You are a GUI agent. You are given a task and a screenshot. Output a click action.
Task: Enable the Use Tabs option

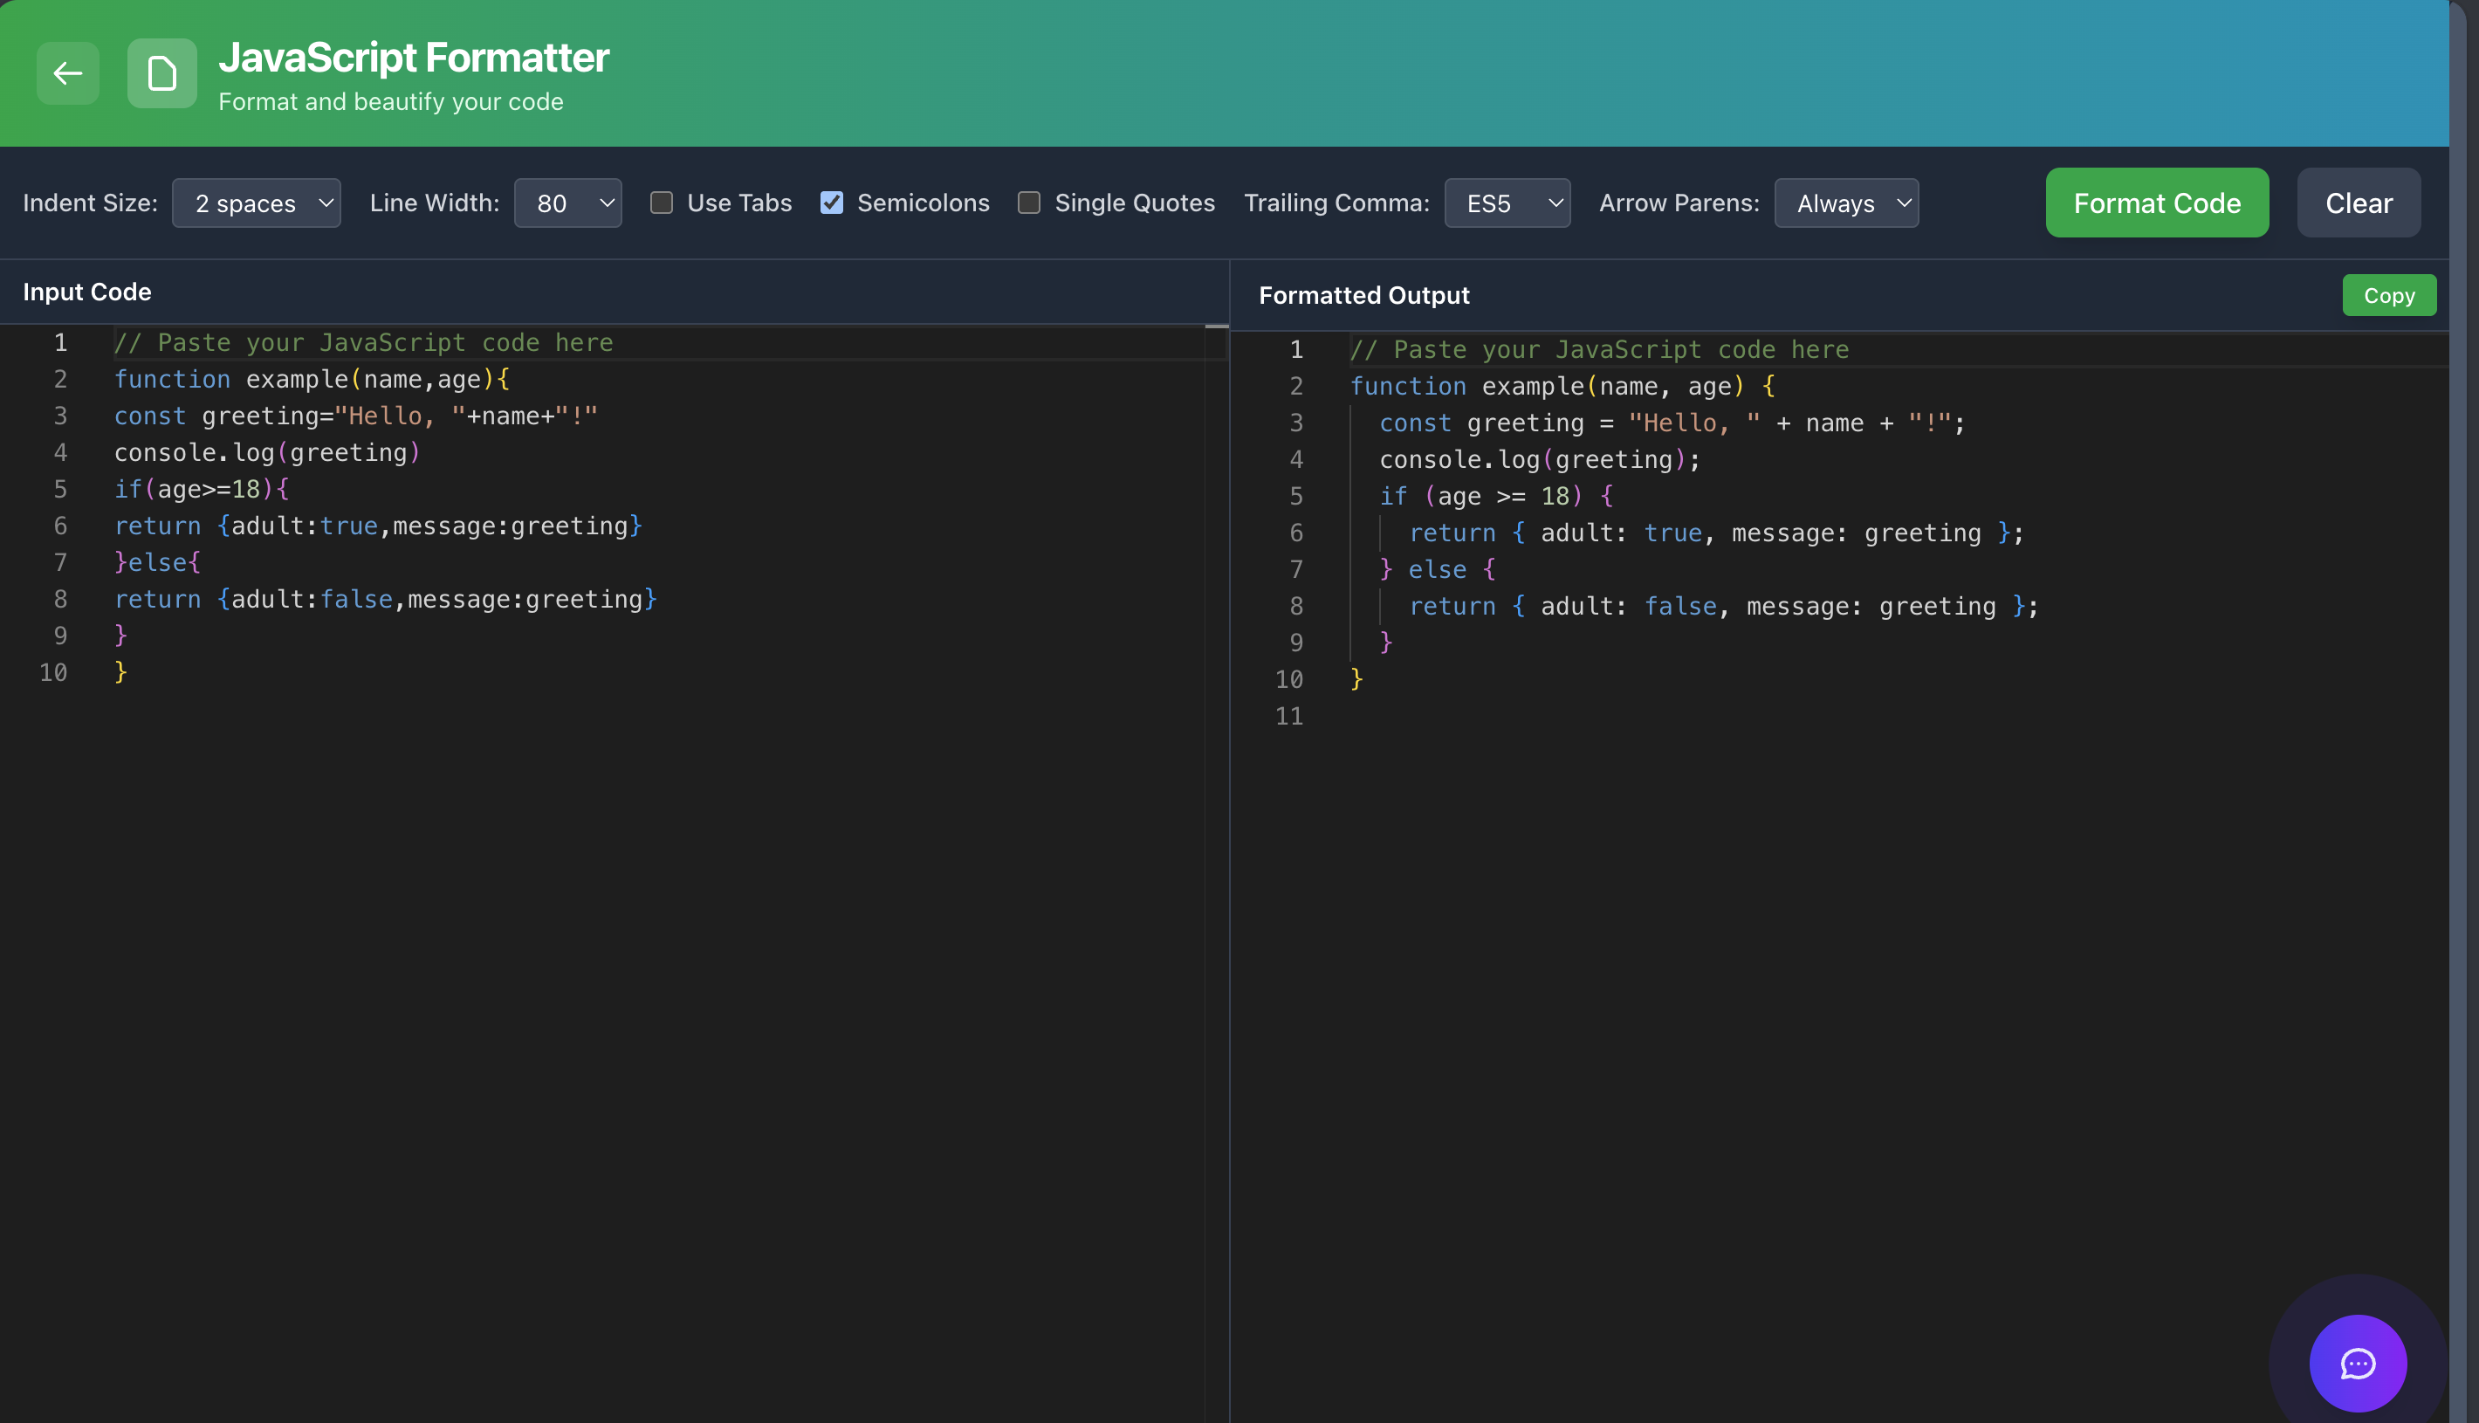click(662, 203)
